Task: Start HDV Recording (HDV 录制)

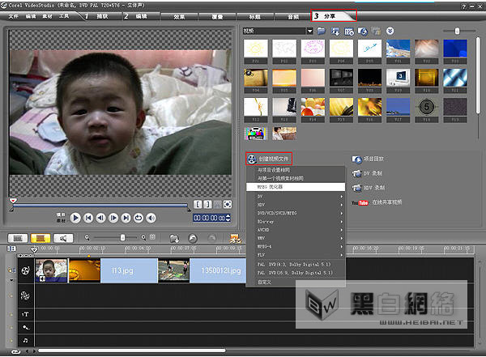Action: tap(369, 188)
